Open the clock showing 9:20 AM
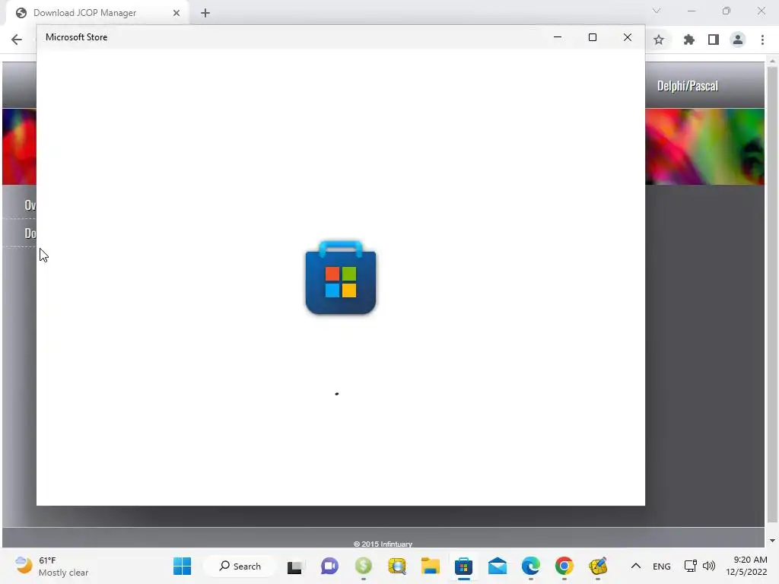 tap(746, 566)
